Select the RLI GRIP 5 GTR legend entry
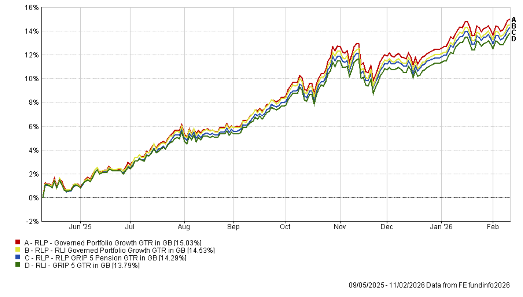Image resolution: width=523 pixels, height=297 pixels. coord(82,265)
